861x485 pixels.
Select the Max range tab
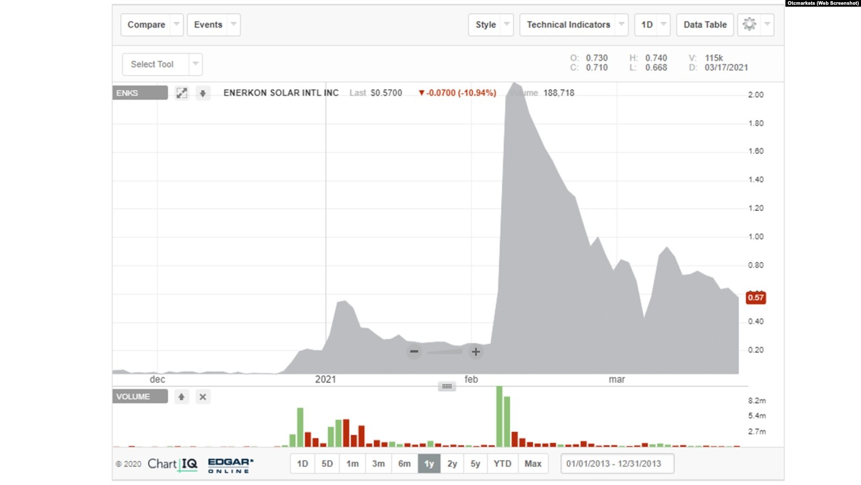pyautogui.click(x=533, y=464)
